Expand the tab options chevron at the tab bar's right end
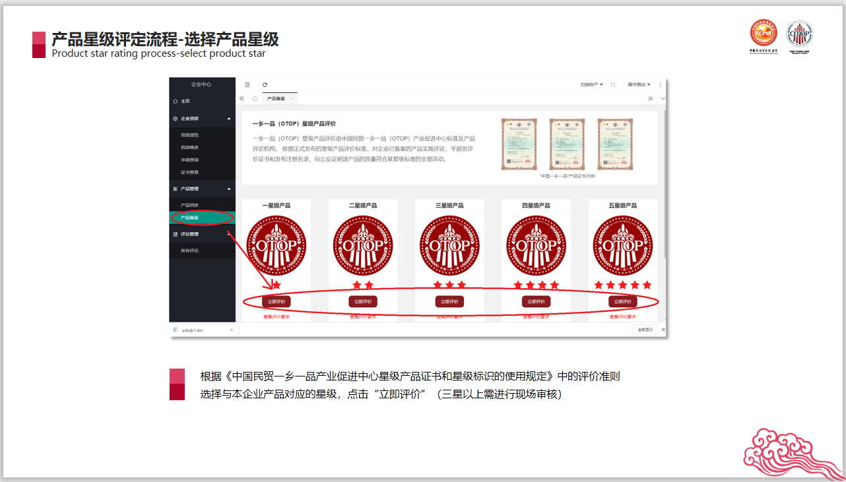Screen dimensions: 846x482 tap(663, 98)
